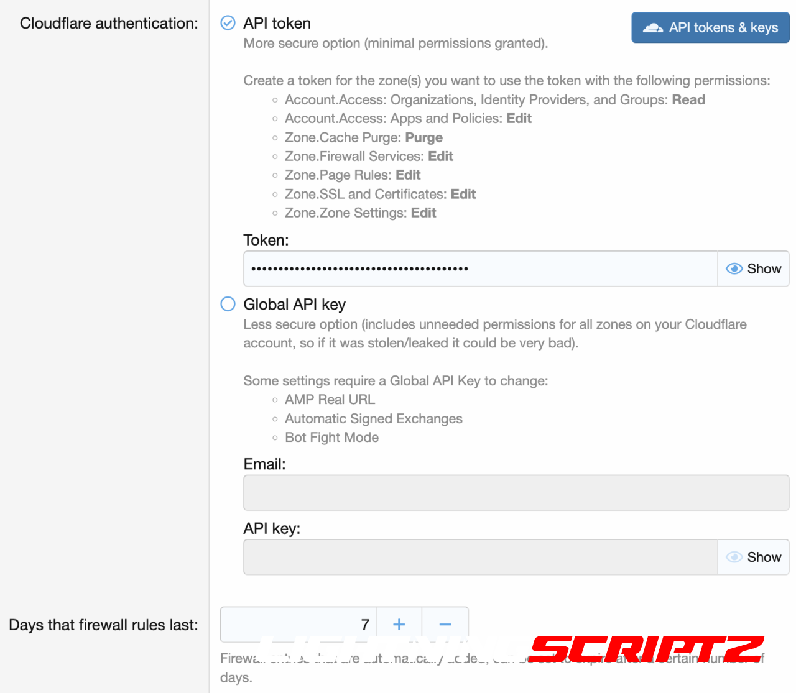Select the Global API key radio button
This screenshot has height=693, width=796.
coord(228,304)
